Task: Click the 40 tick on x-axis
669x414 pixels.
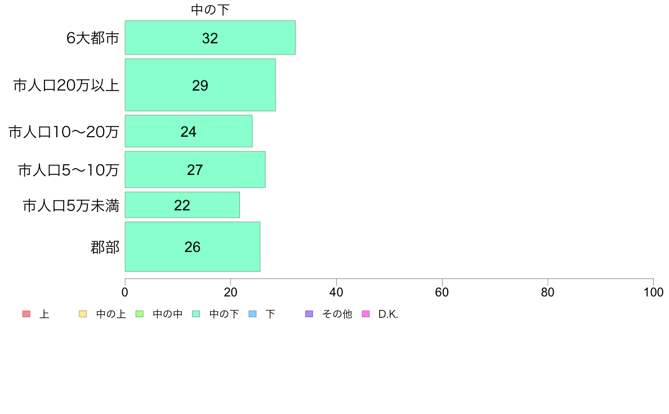Action: 336,292
